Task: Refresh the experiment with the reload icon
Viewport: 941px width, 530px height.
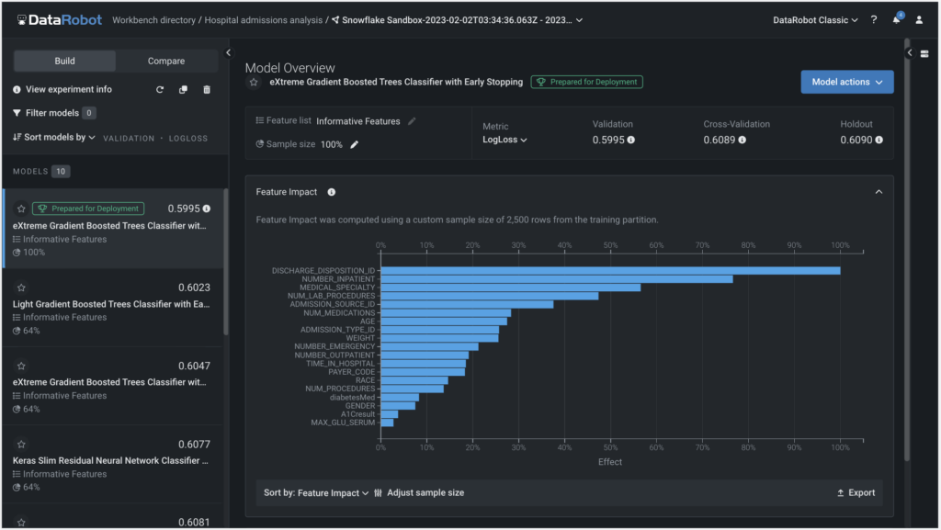Action: click(160, 89)
